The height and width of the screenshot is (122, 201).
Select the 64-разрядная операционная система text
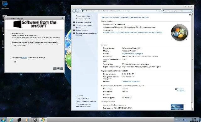[x=135, y=64]
